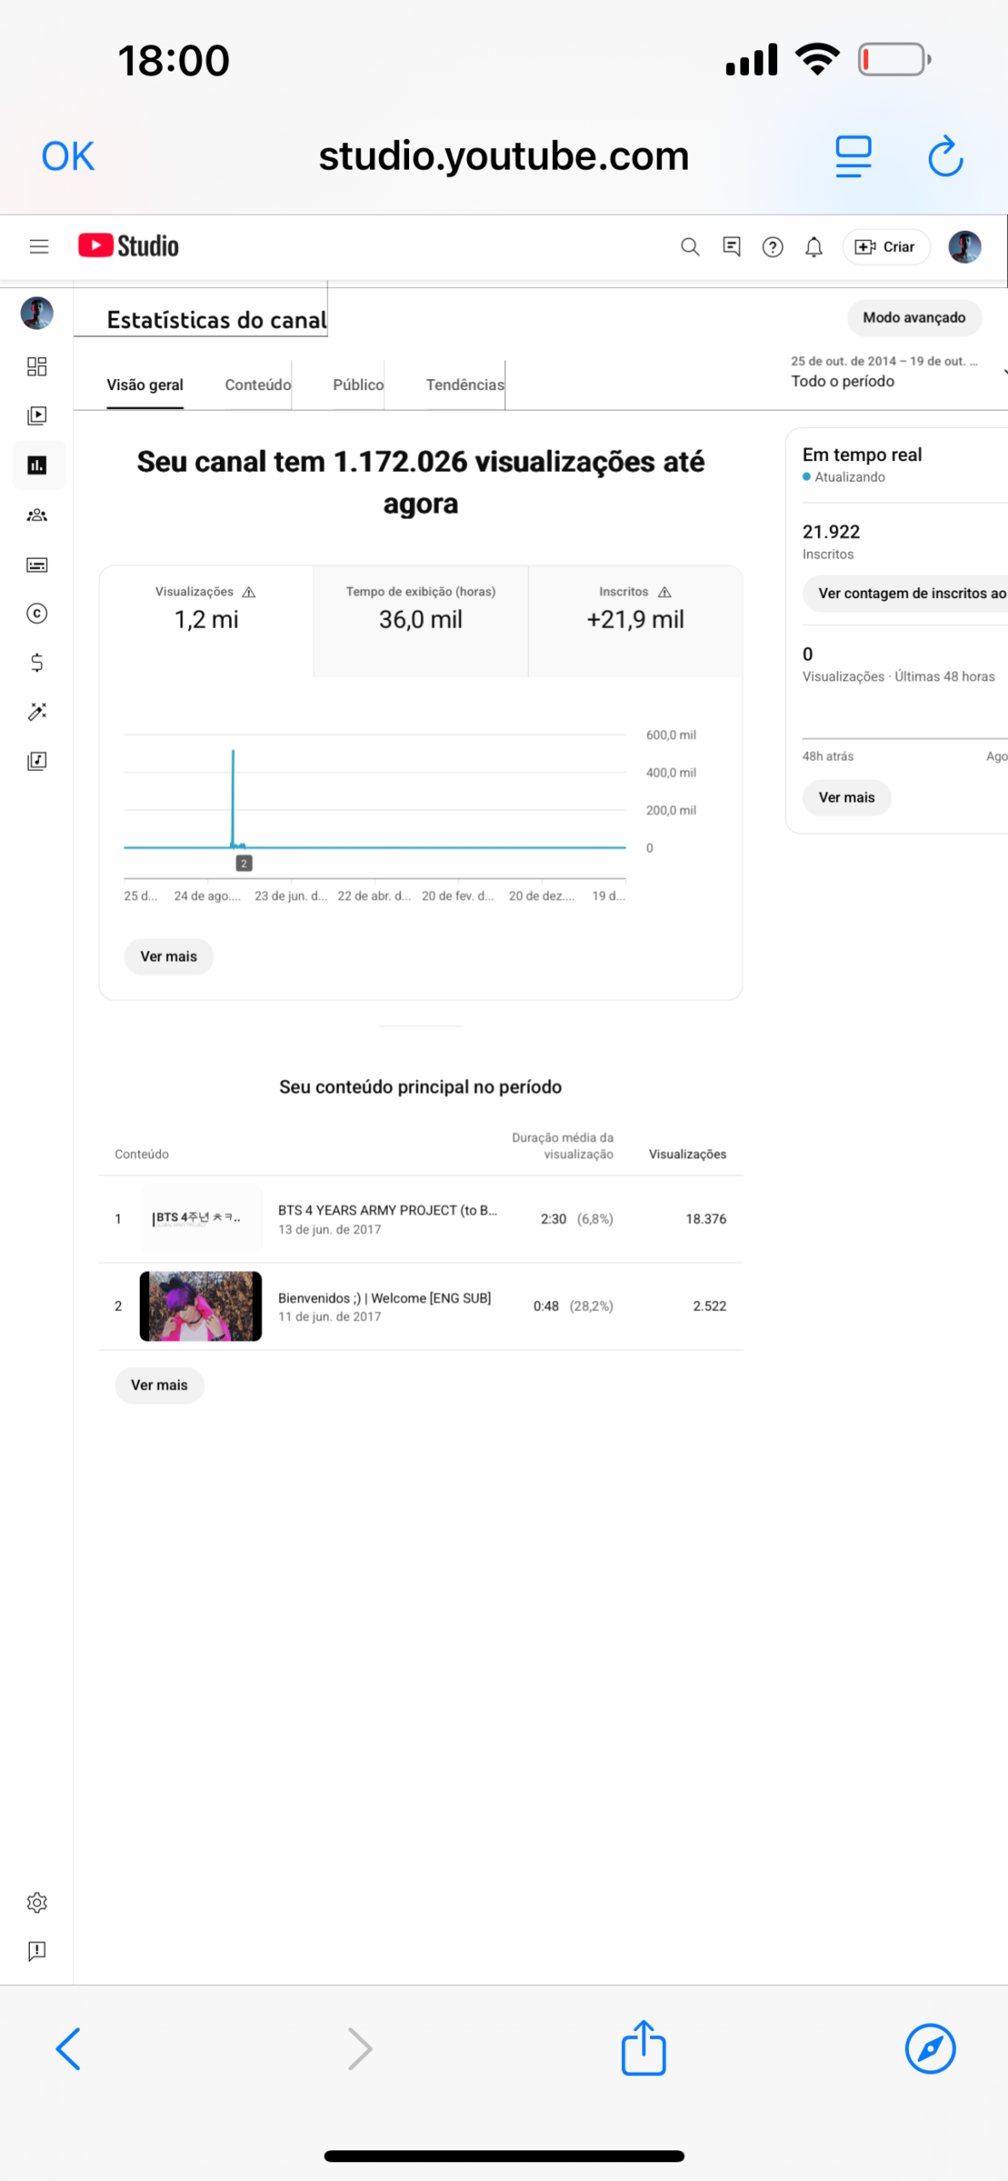Click the search magnifier icon
1008x2181 pixels.
coord(689,247)
